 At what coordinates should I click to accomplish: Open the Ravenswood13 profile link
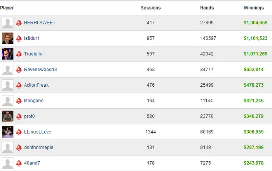coord(40,70)
